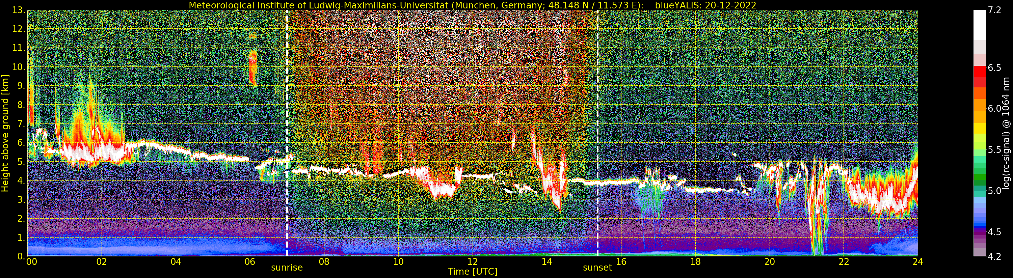Click the 'sunset' label below the time axis

click(597, 268)
